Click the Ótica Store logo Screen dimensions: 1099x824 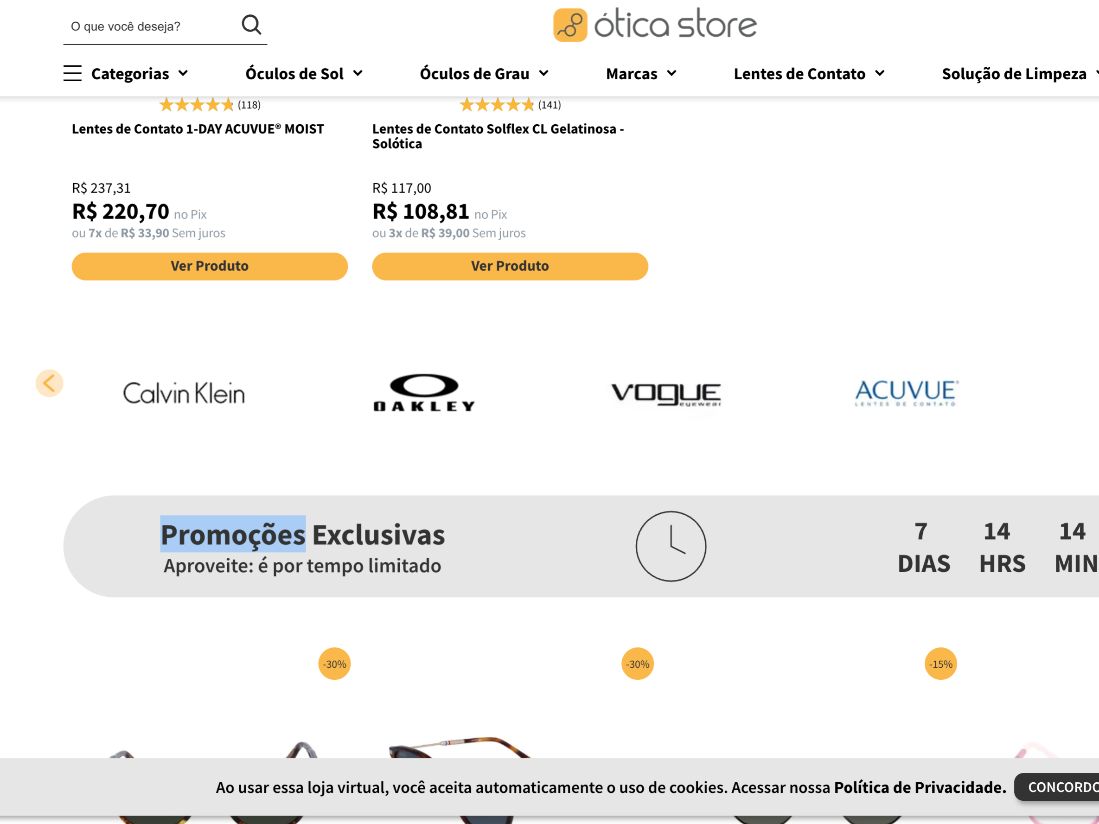click(x=655, y=24)
